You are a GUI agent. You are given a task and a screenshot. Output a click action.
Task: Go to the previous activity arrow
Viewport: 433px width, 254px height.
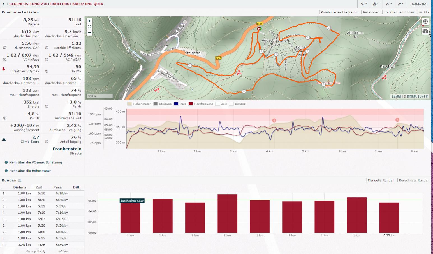click(x=4, y=4)
